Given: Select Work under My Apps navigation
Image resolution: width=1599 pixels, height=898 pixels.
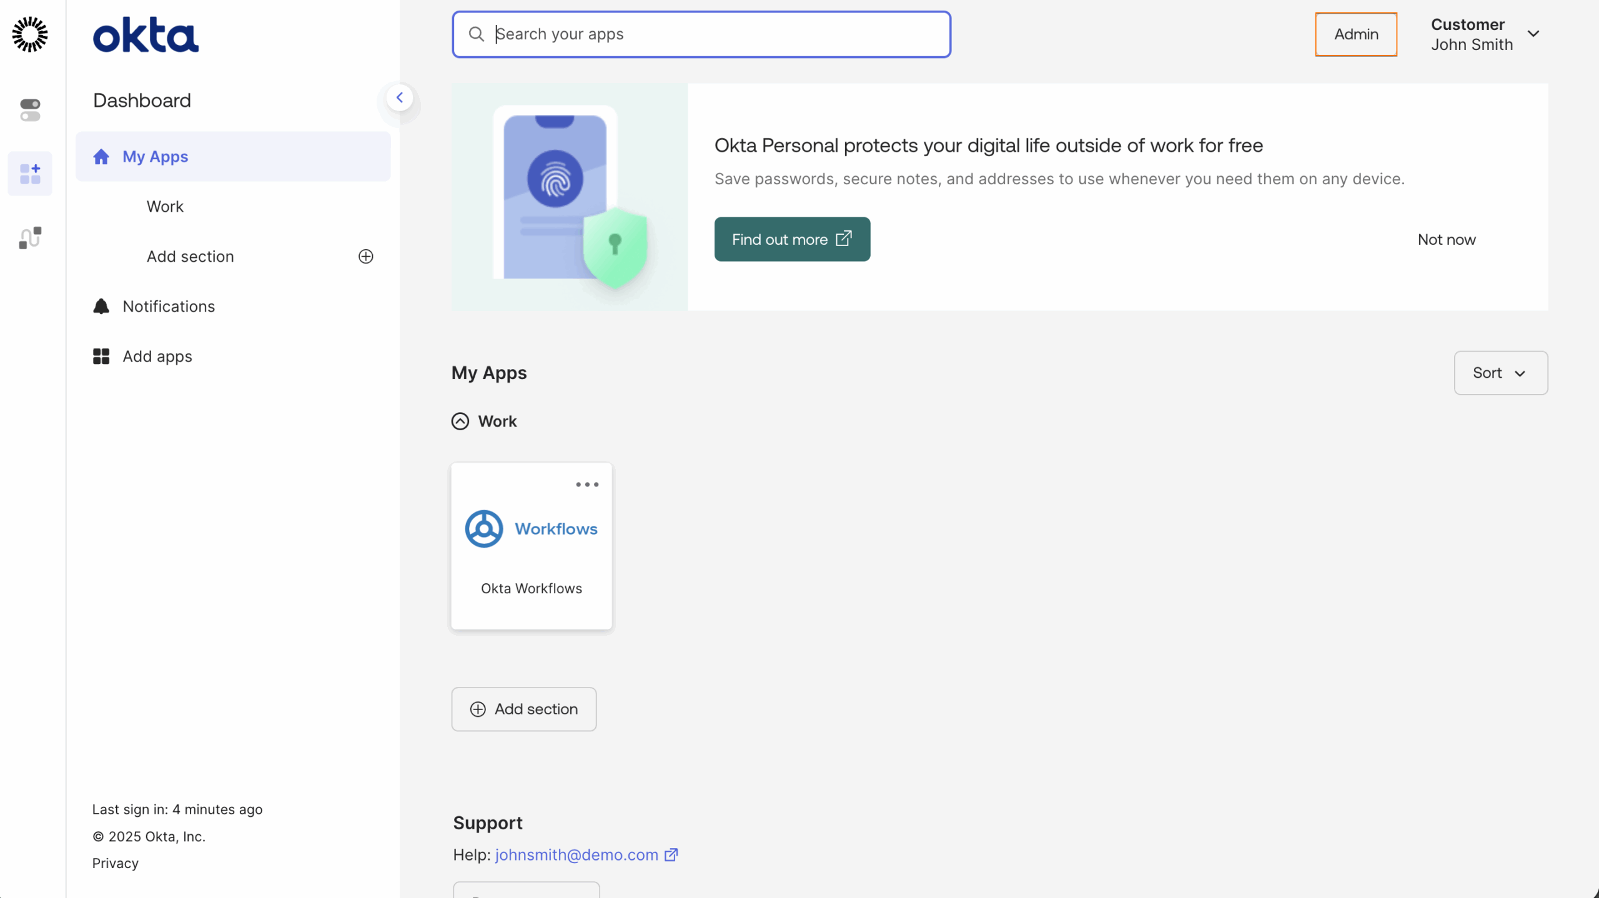Looking at the screenshot, I should [164, 206].
